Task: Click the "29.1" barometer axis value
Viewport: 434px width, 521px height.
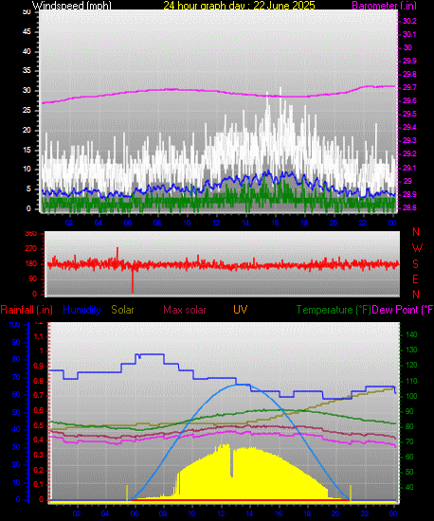Action: coord(409,168)
